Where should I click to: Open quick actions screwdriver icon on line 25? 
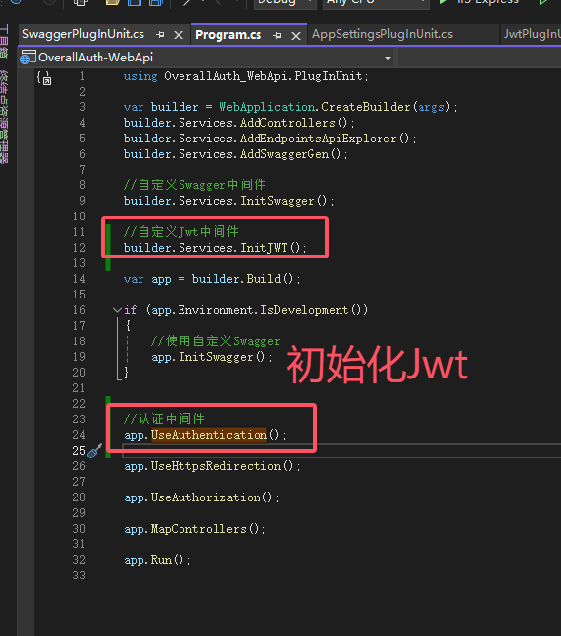[95, 451]
